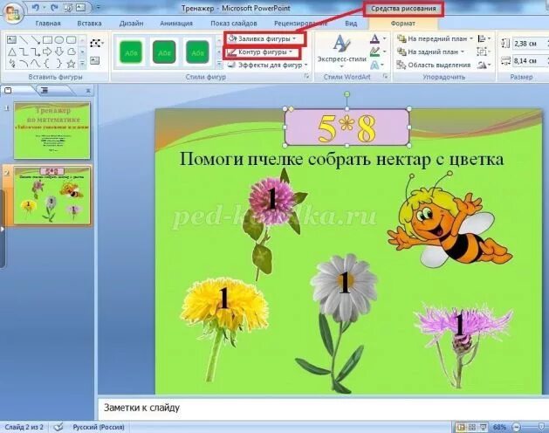Zoom out with the minus button
The width and height of the screenshot is (549, 433).
(516, 427)
